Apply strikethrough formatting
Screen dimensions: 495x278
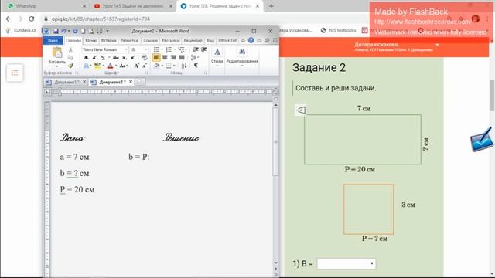116,58
